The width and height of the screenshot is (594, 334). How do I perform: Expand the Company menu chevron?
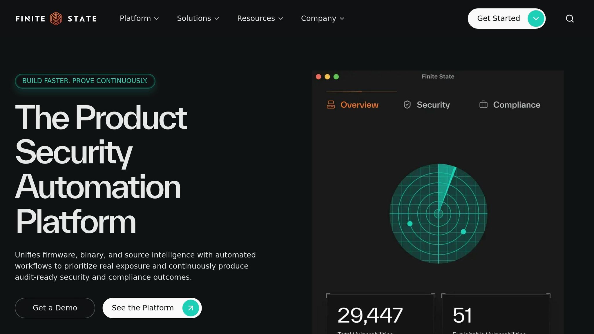coord(342,19)
